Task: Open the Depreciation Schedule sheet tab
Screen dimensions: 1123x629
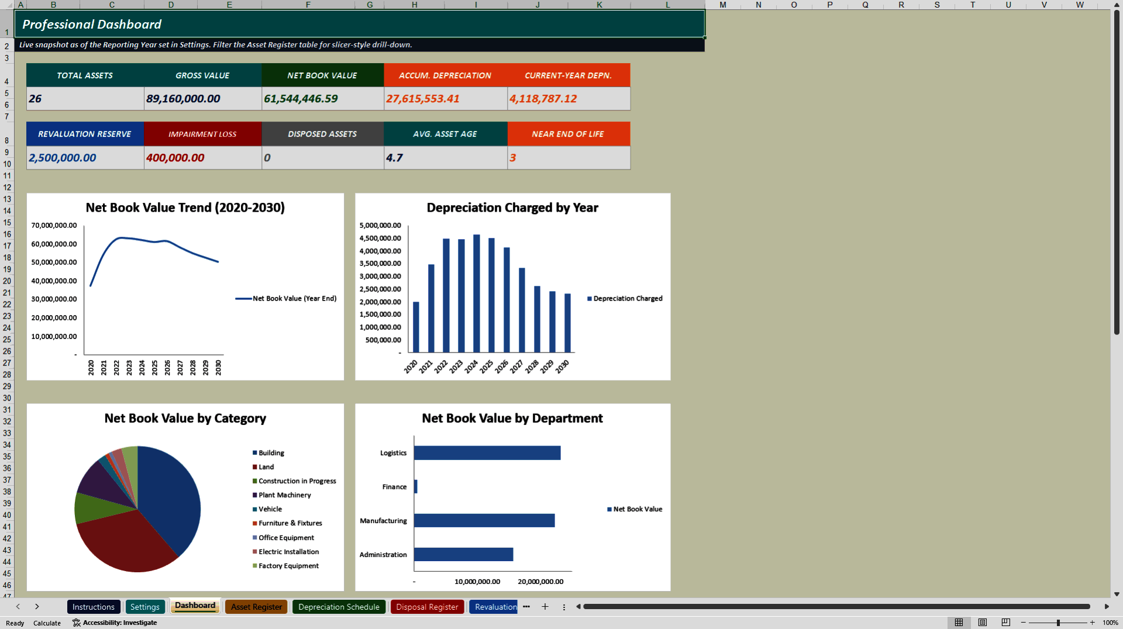Action: pyautogui.click(x=339, y=607)
